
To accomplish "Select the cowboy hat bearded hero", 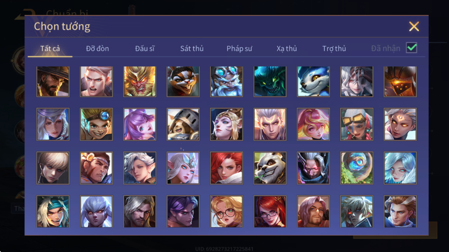I will [x=53, y=81].
